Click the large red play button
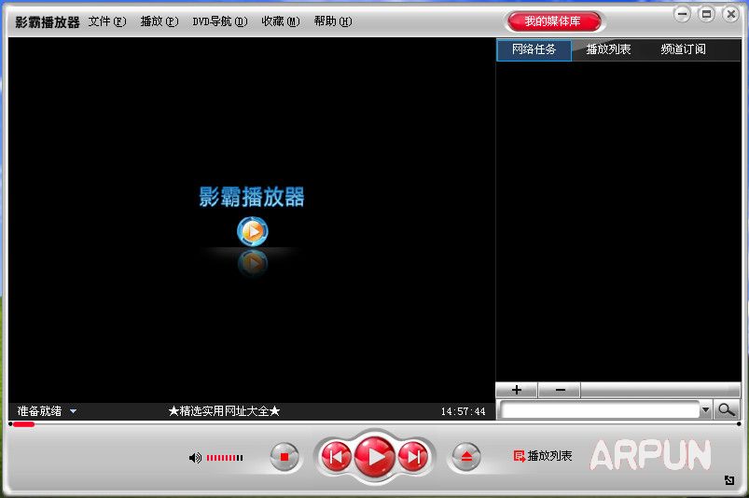Viewport: 749px width, 498px height. (x=376, y=457)
